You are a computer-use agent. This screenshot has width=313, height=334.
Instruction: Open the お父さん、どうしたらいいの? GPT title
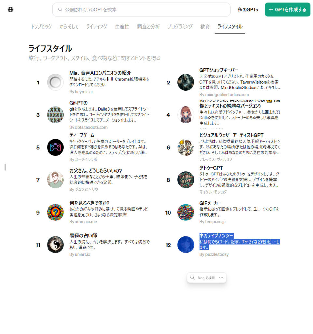96,171
